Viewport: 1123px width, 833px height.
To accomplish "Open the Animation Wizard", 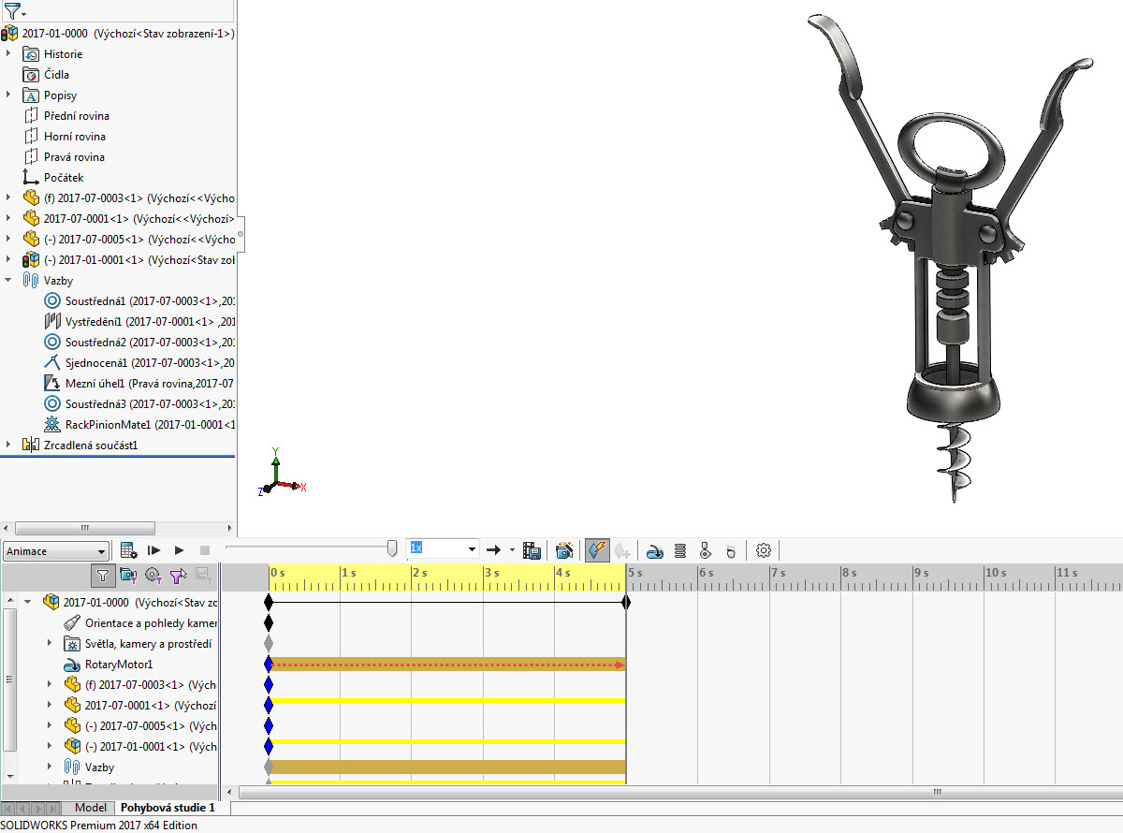I will pos(564,549).
